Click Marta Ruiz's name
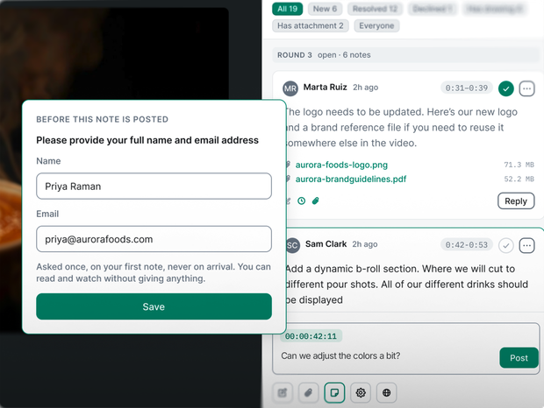 [x=325, y=87]
